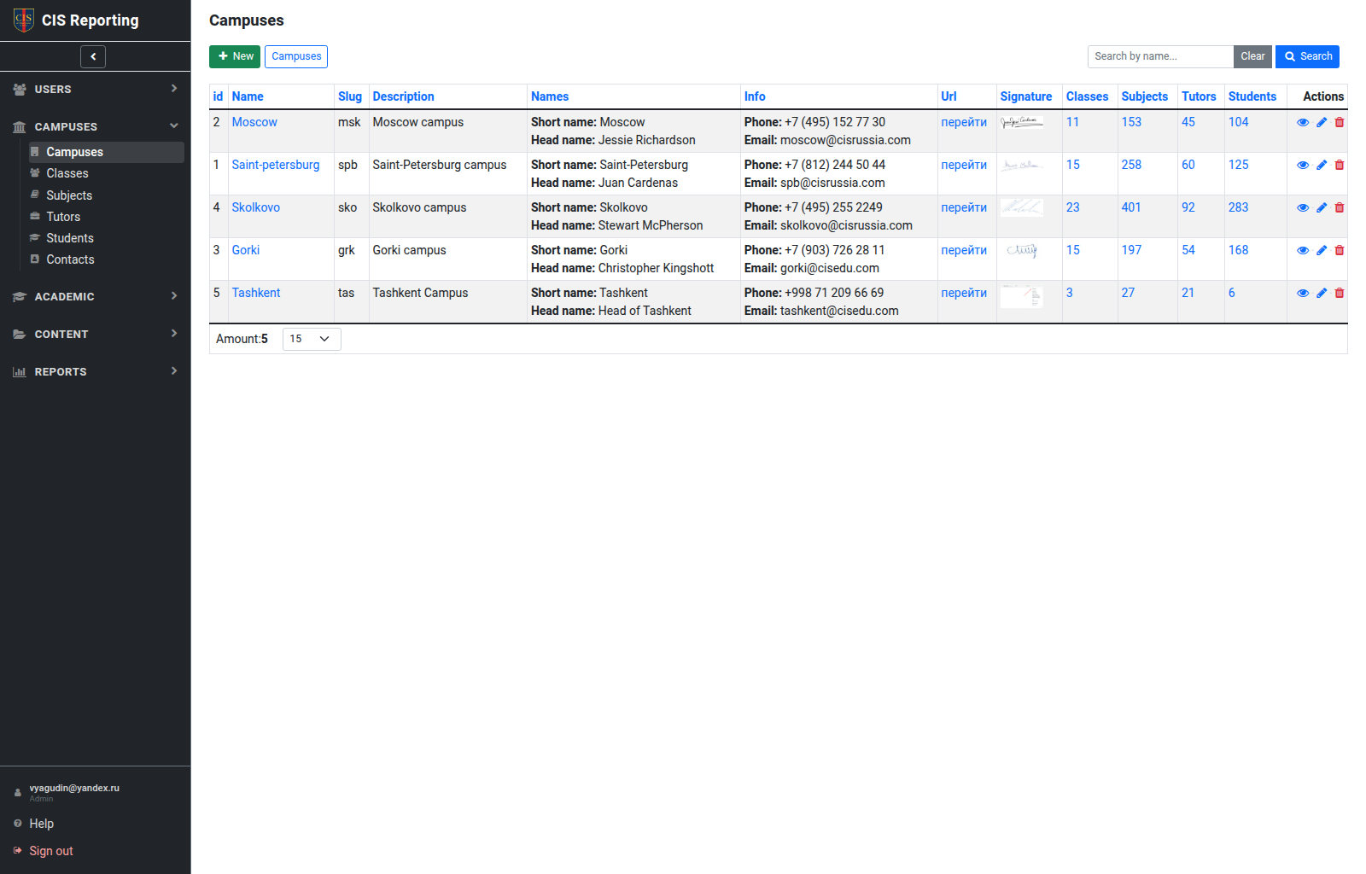Expand the Users sidebar section
Screen dimensions: 1366x874
tap(96, 89)
